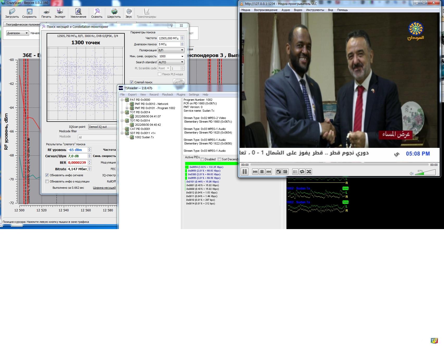Click the Ширина несущей link
Viewport: 444px width, 347px height.
(104, 188)
